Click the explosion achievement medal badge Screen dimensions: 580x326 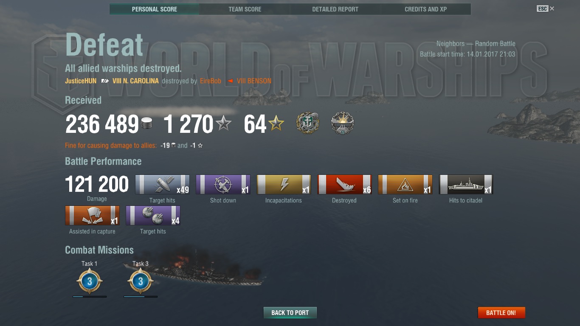click(342, 123)
